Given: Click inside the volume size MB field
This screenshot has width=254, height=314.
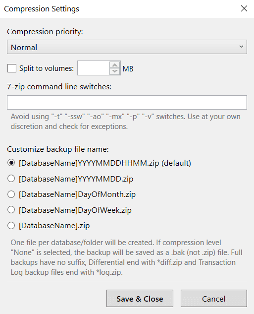Looking at the screenshot, I should tap(94, 68).
